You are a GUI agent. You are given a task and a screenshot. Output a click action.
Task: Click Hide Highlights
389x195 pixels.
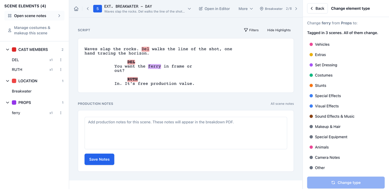pyautogui.click(x=279, y=30)
